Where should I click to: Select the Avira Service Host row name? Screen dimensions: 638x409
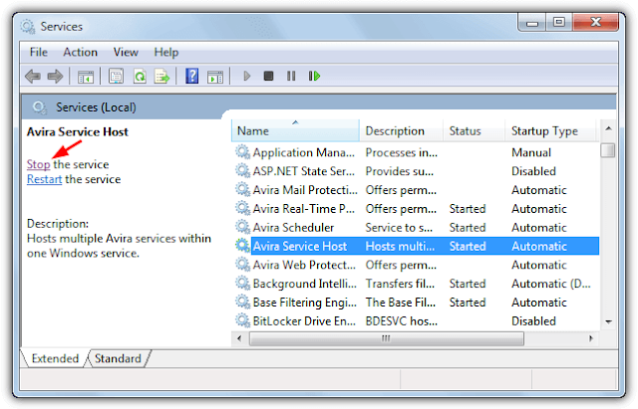click(300, 246)
